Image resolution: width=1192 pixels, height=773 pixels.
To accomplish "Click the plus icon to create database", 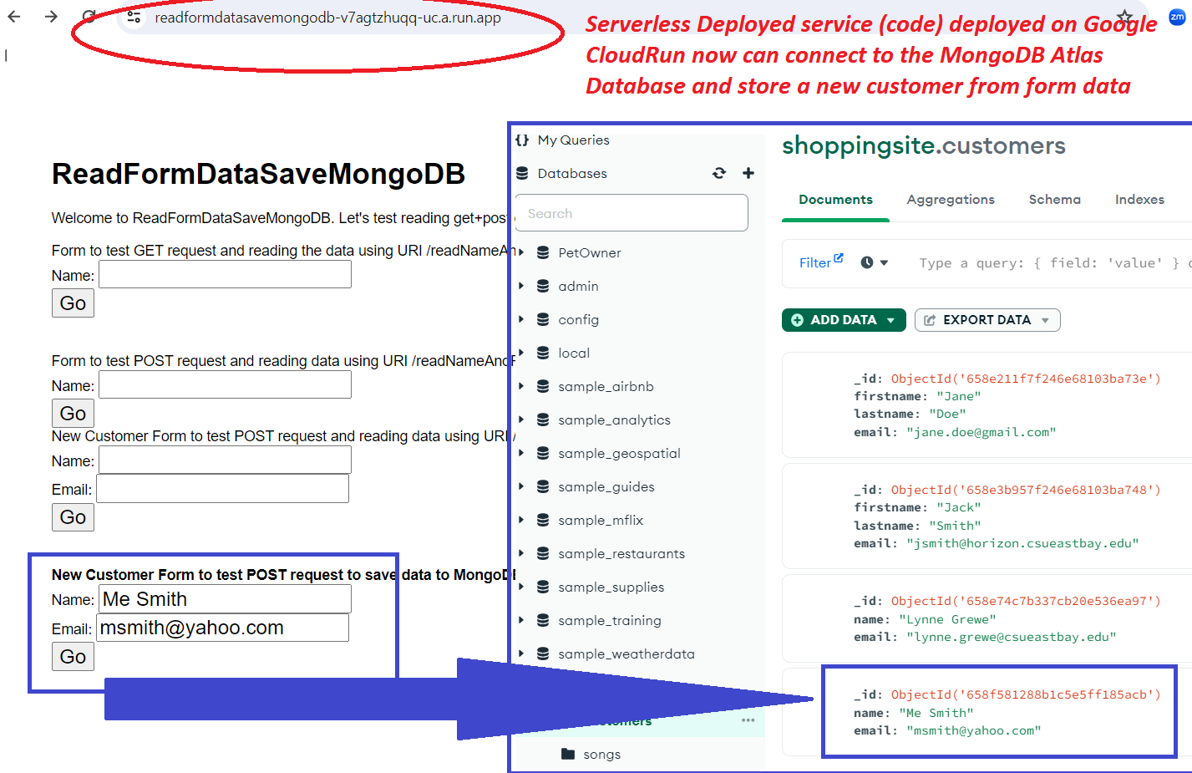I will (x=748, y=173).
